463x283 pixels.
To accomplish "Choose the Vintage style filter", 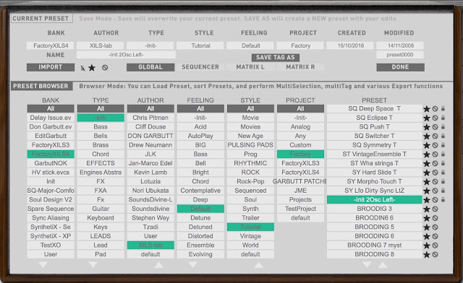I will [x=250, y=236].
